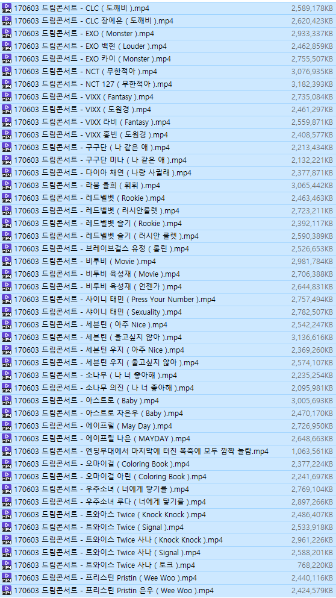Click the size value 3,005,693KB

(312, 400)
